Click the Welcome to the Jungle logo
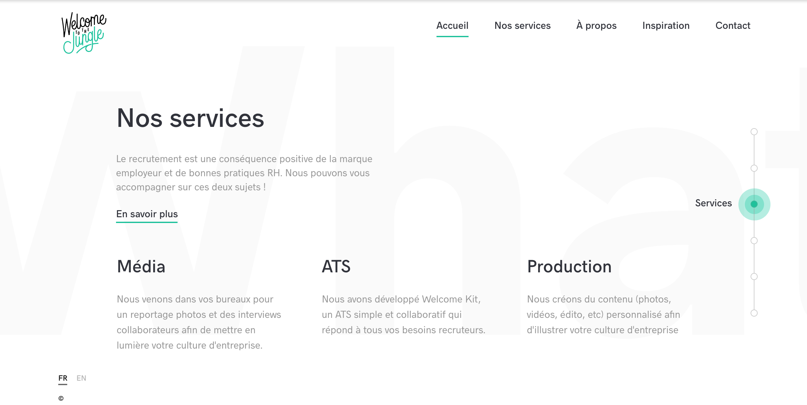This screenshot has height=405, width=807. tap(84, 33)
